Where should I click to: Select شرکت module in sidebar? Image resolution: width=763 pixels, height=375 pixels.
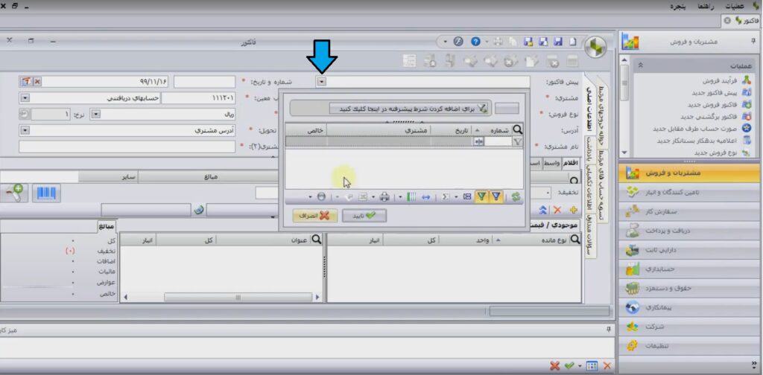click(689, 327)
